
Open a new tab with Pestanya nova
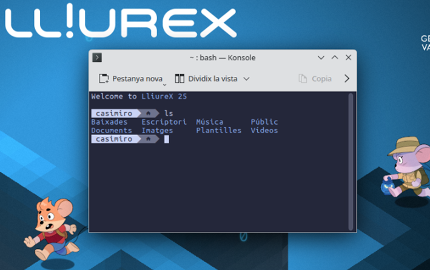131,79
